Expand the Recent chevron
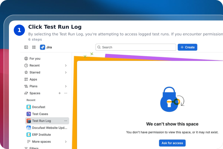223x149 pixels. pyautogui.click(x=66, y=66)
